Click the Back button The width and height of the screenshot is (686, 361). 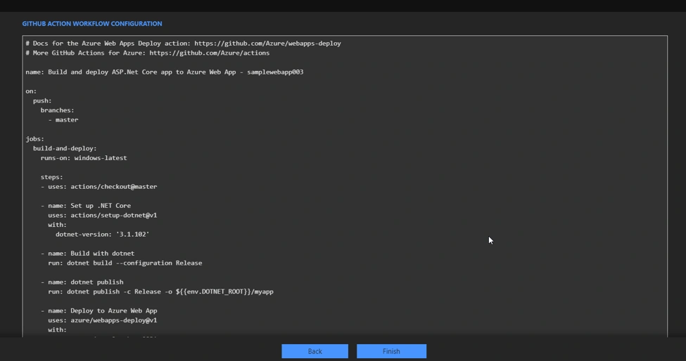click(315, 351)
